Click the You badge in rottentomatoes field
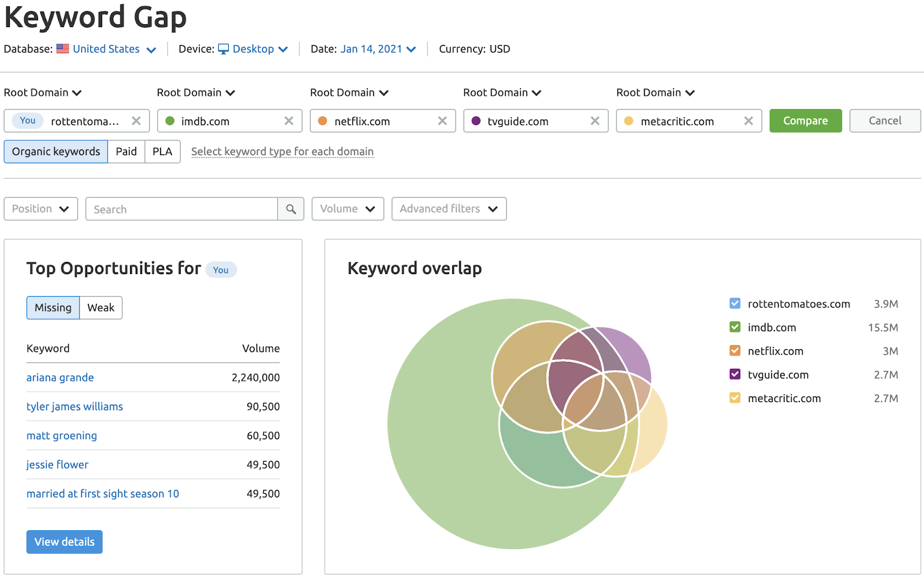Screen dimensions: 924x581 pos(28,121)
